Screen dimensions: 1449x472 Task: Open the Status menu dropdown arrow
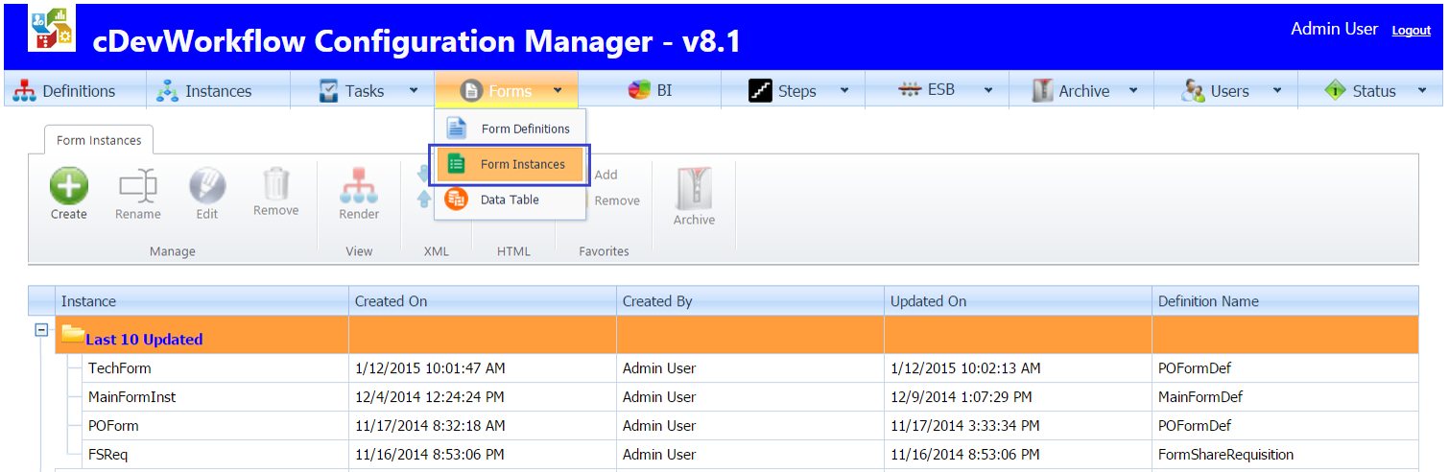[x=1421, y=91]
